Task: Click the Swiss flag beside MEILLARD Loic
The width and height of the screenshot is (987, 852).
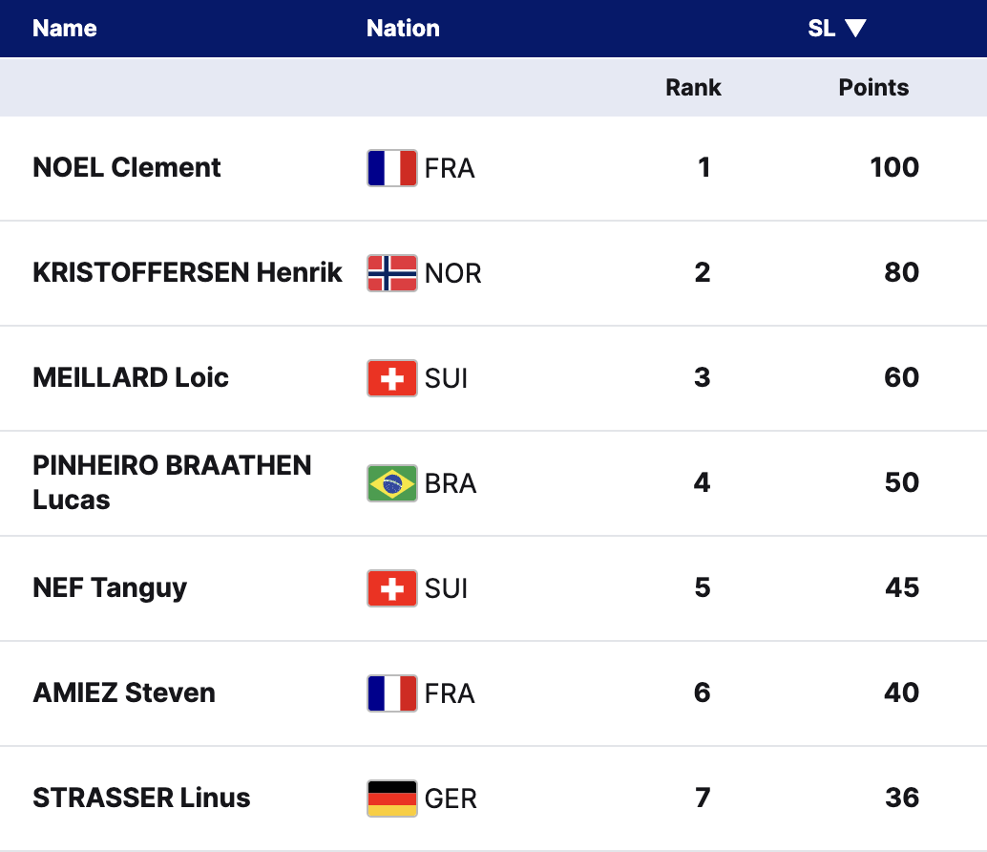Action: (x=391, y=378)
